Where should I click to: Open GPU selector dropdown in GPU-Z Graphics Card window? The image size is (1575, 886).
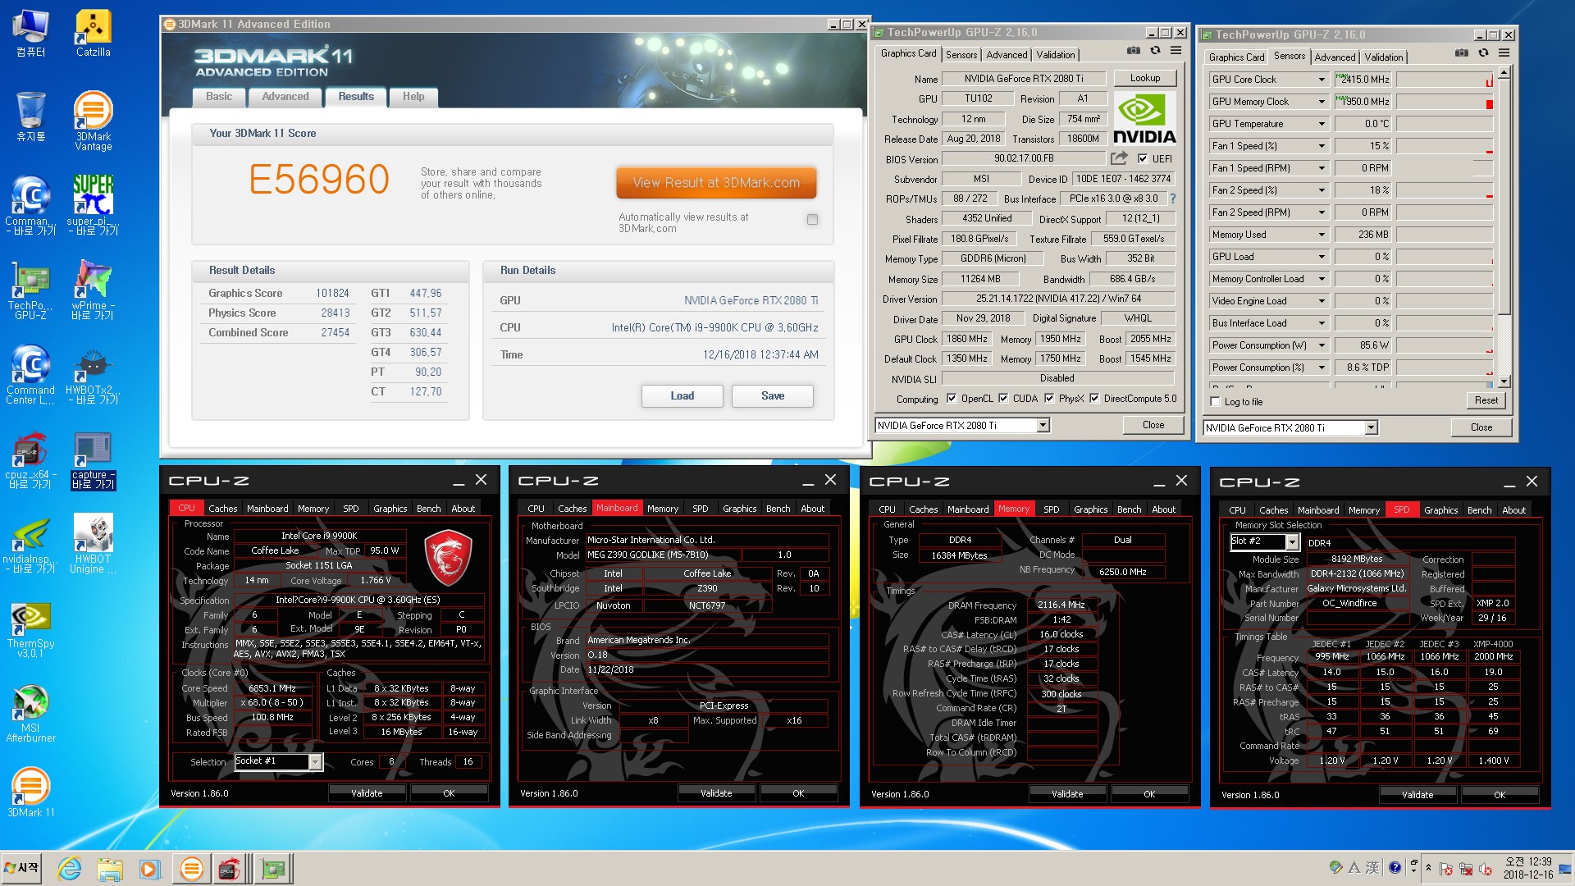pyautogui.click(x=1043, y=426)
